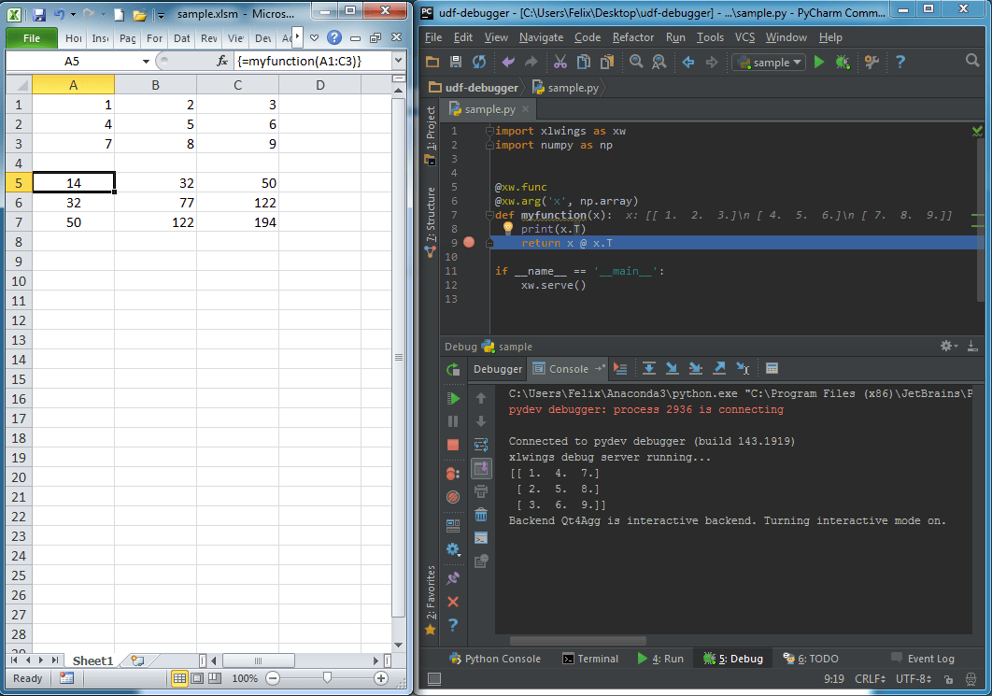Open Replace icon in PyCharm toolbar
This screenshot has height=696, width=992.
point(659,62)
